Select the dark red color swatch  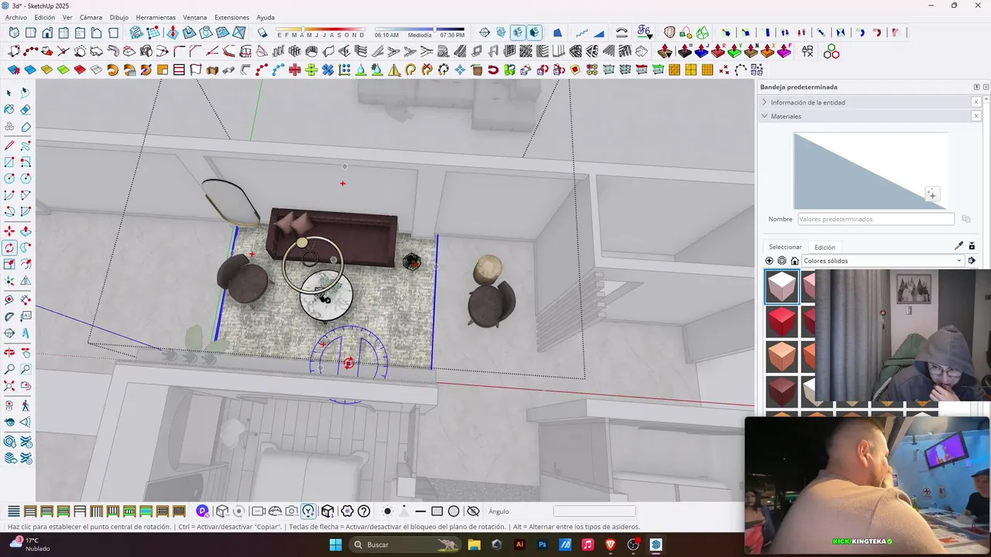781,391
